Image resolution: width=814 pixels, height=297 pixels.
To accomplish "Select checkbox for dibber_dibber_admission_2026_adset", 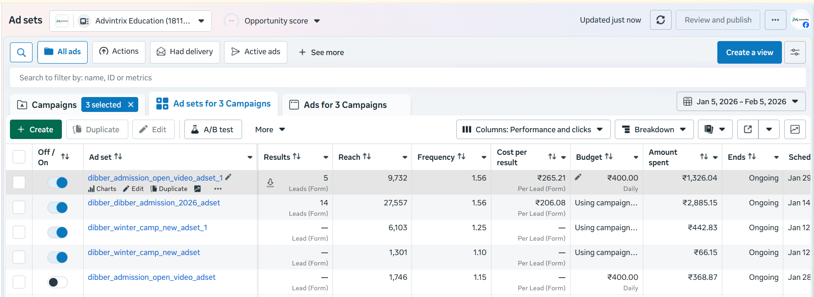I will 19,207.
